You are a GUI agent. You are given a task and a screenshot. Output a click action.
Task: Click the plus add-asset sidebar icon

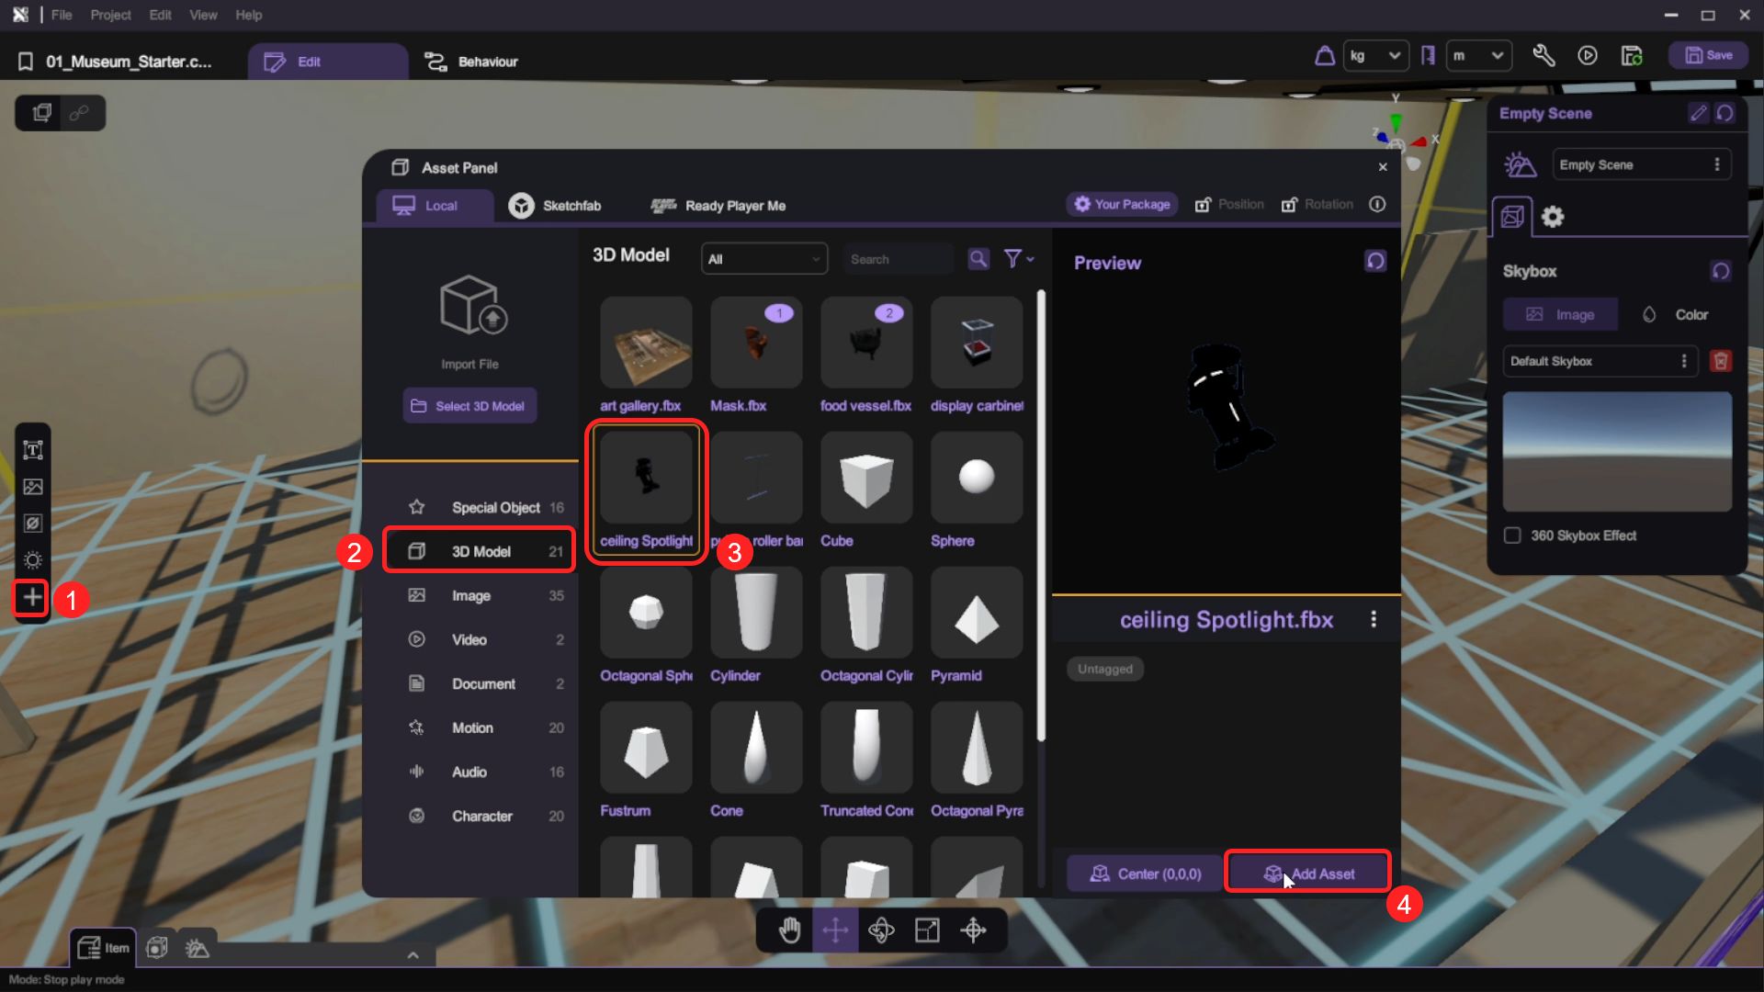pyautogui.click(x=32, y=598)
